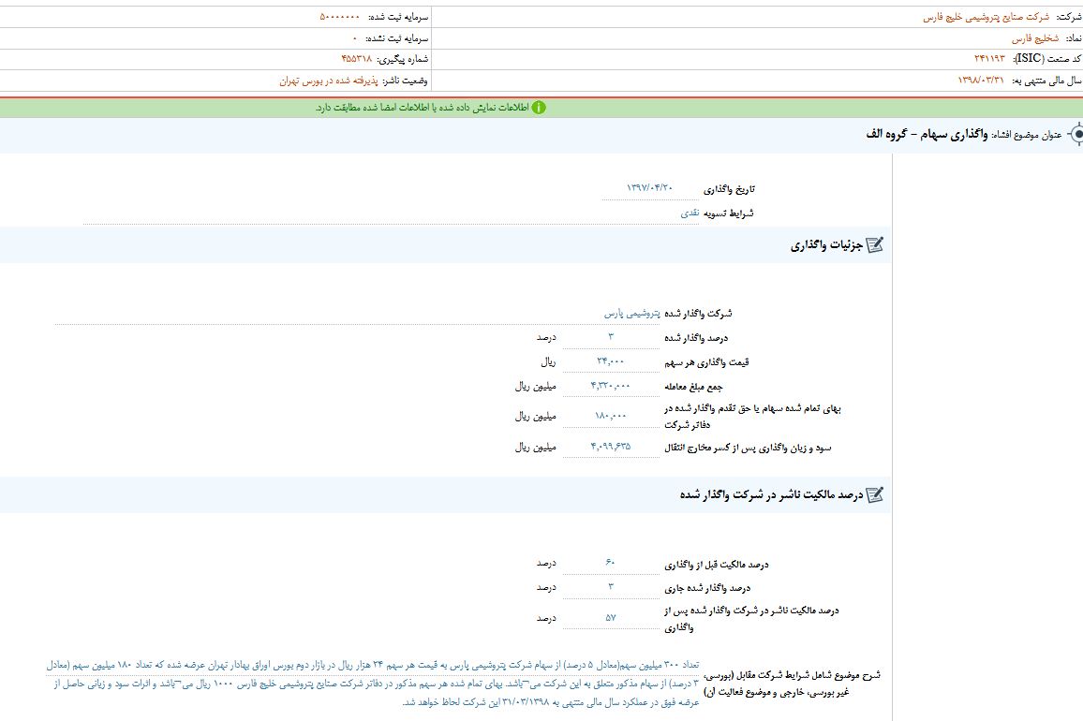The width and height of the screenshot is (1083, 721).
Task: Click the ownership after transfer value ۵۷
Action: 611,618
